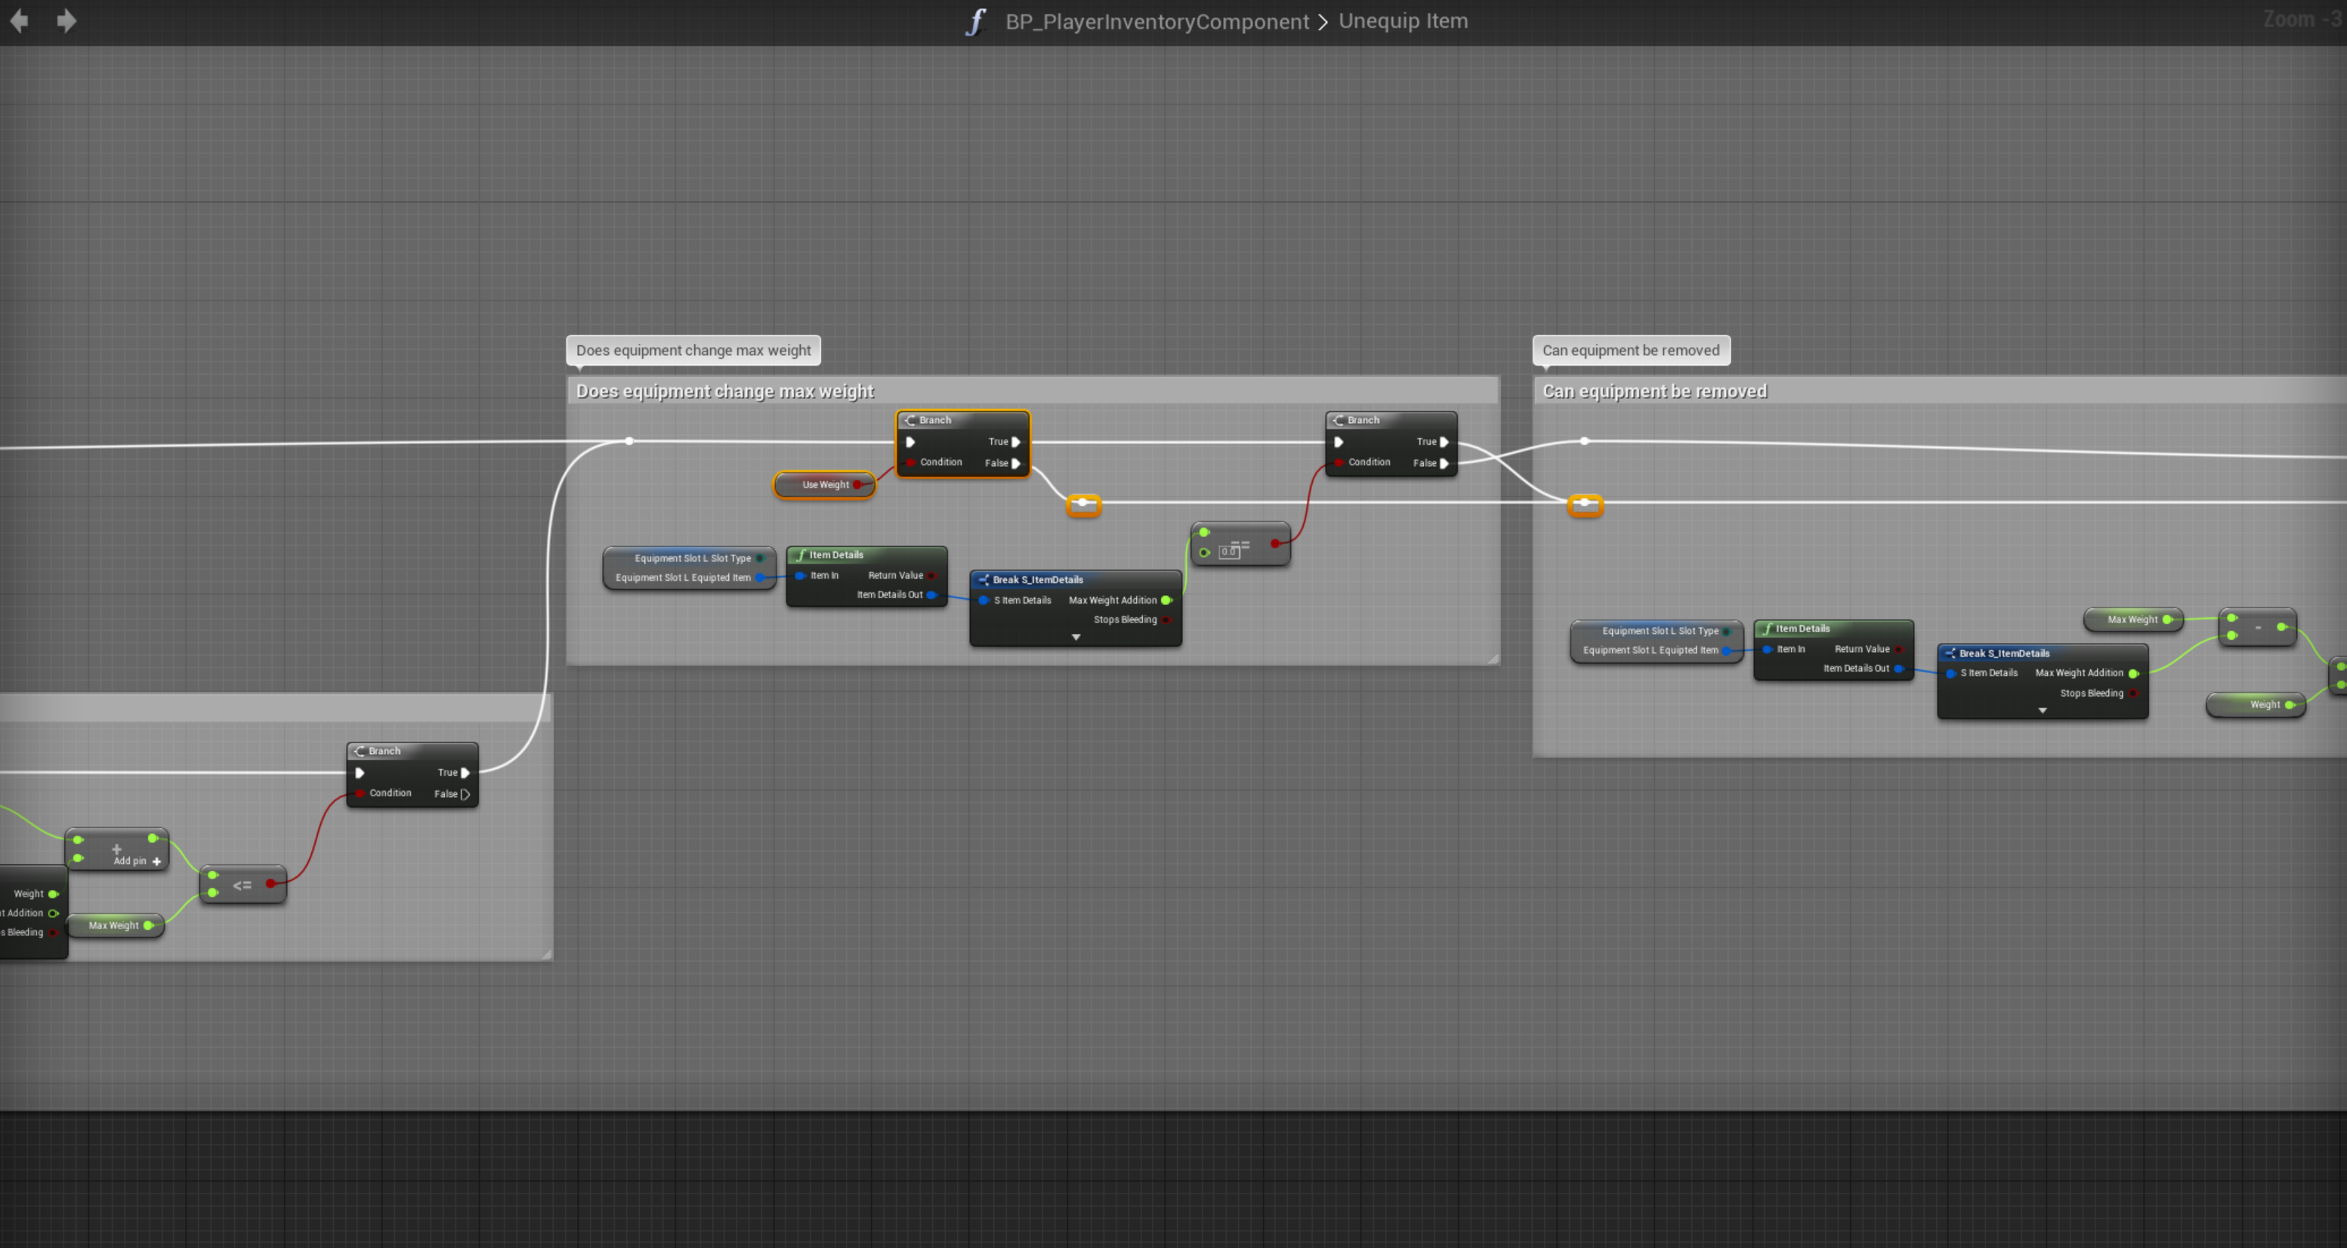This screenshot has height=1248, width=2347.
Task: Click the function icon in the breadcrumb
Action: click(976, 22)
